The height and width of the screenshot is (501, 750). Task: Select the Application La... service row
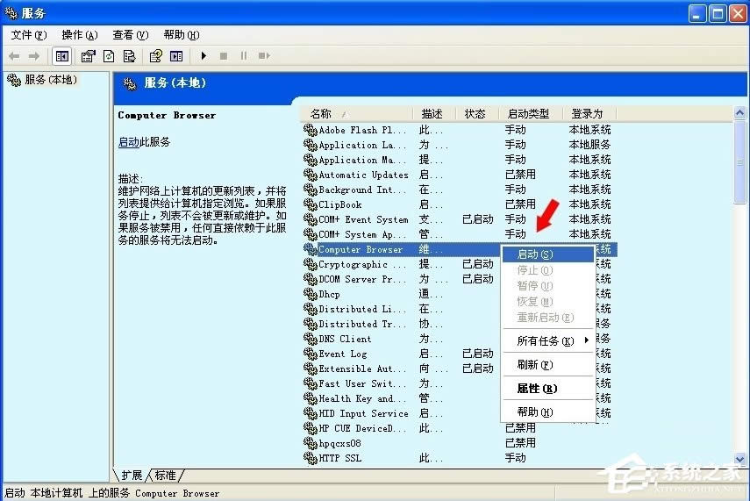coord(459,145)
